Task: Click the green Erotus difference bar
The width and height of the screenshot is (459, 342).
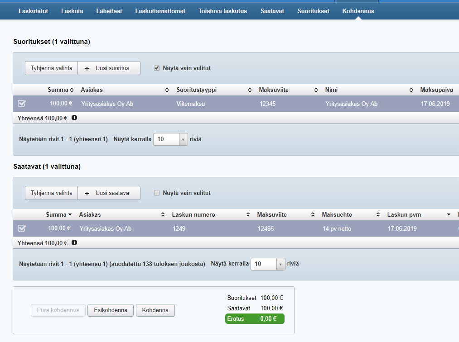Action: (x=255, y=319)
